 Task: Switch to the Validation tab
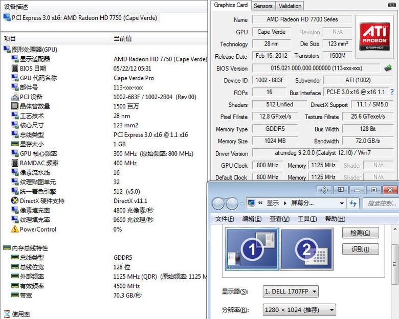point(290,6)
